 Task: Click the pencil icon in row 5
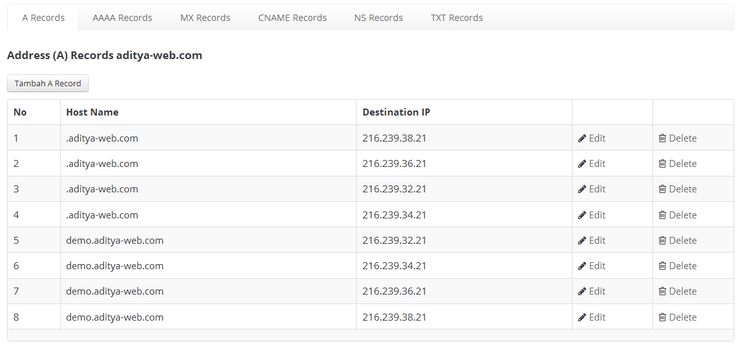click(582, 241)
